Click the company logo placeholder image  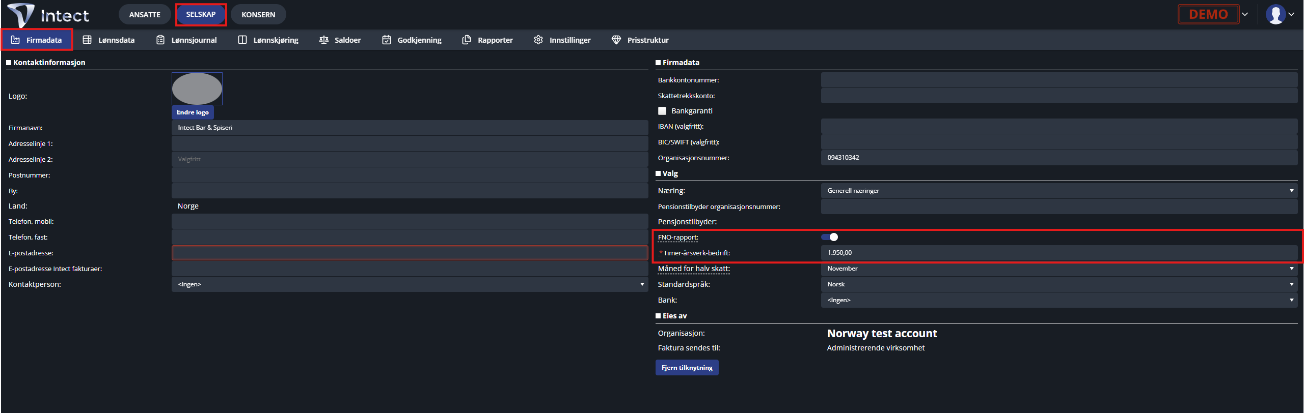tap(197, 88)
